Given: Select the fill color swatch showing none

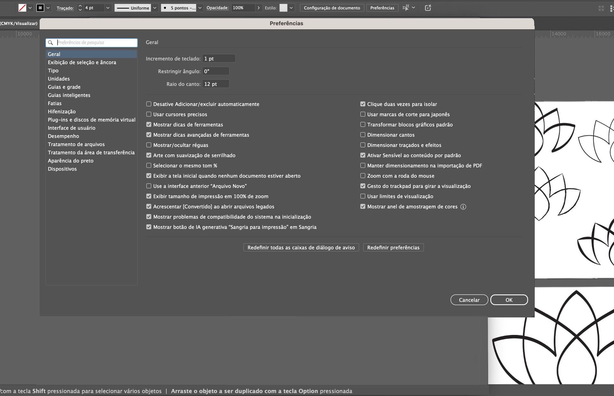Looking at the screenshot, I should 22,8.
